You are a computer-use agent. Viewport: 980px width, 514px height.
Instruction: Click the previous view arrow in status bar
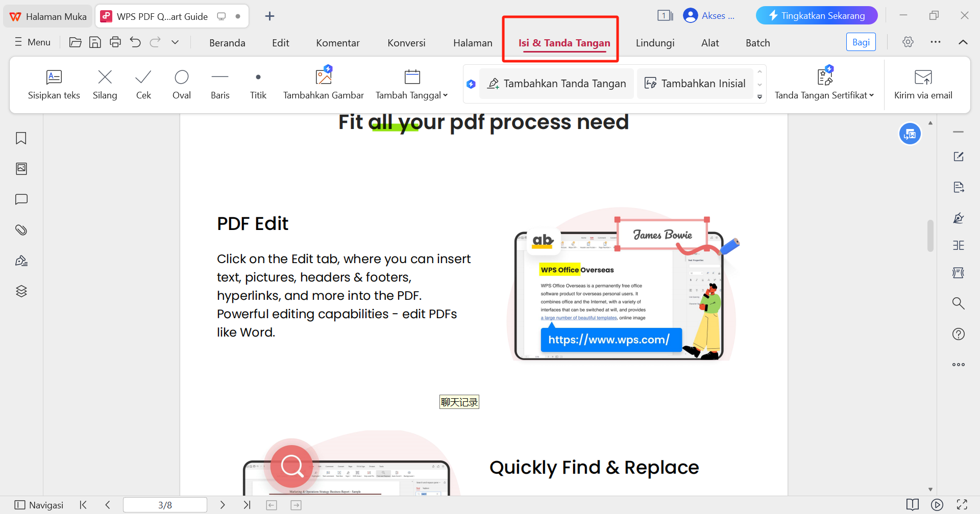[272, 505]
